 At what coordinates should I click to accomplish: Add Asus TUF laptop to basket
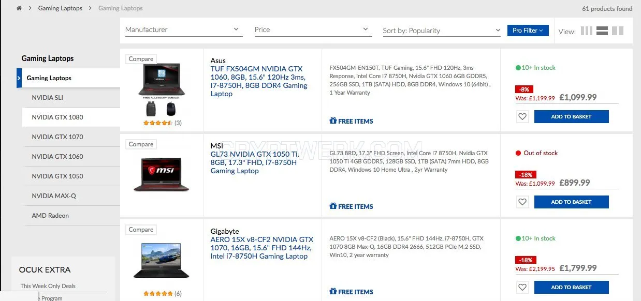pyautogui.click(x=571, y=116)
